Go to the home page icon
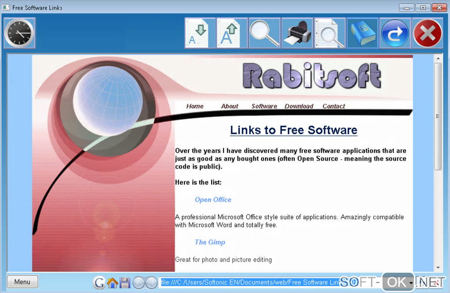This screenshot has width=450, height=293. coord(112,283)
